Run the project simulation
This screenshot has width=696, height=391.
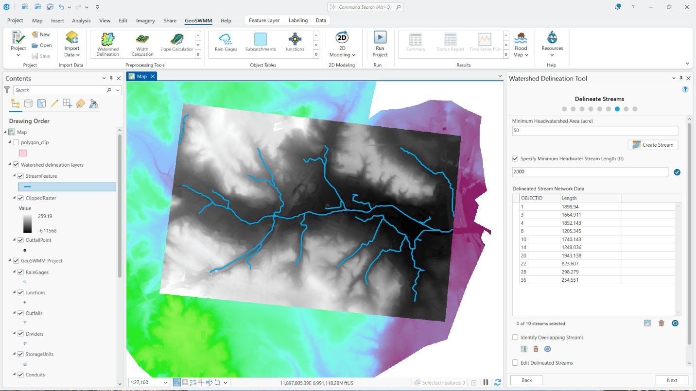[x=380, y=44]
